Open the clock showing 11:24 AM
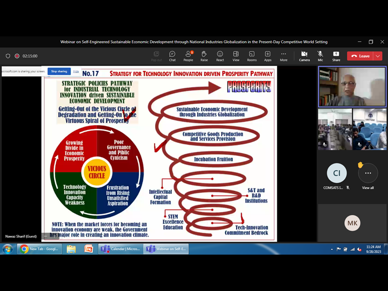 click(373, 249)
